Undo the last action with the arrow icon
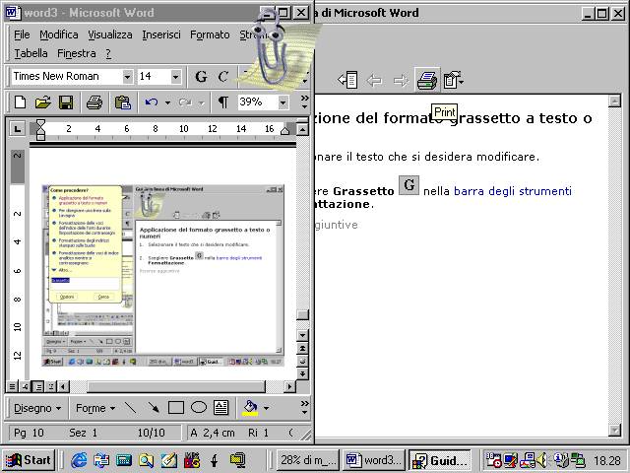The width and height of the screenshot is (630, 473). [x=151, y=102]
